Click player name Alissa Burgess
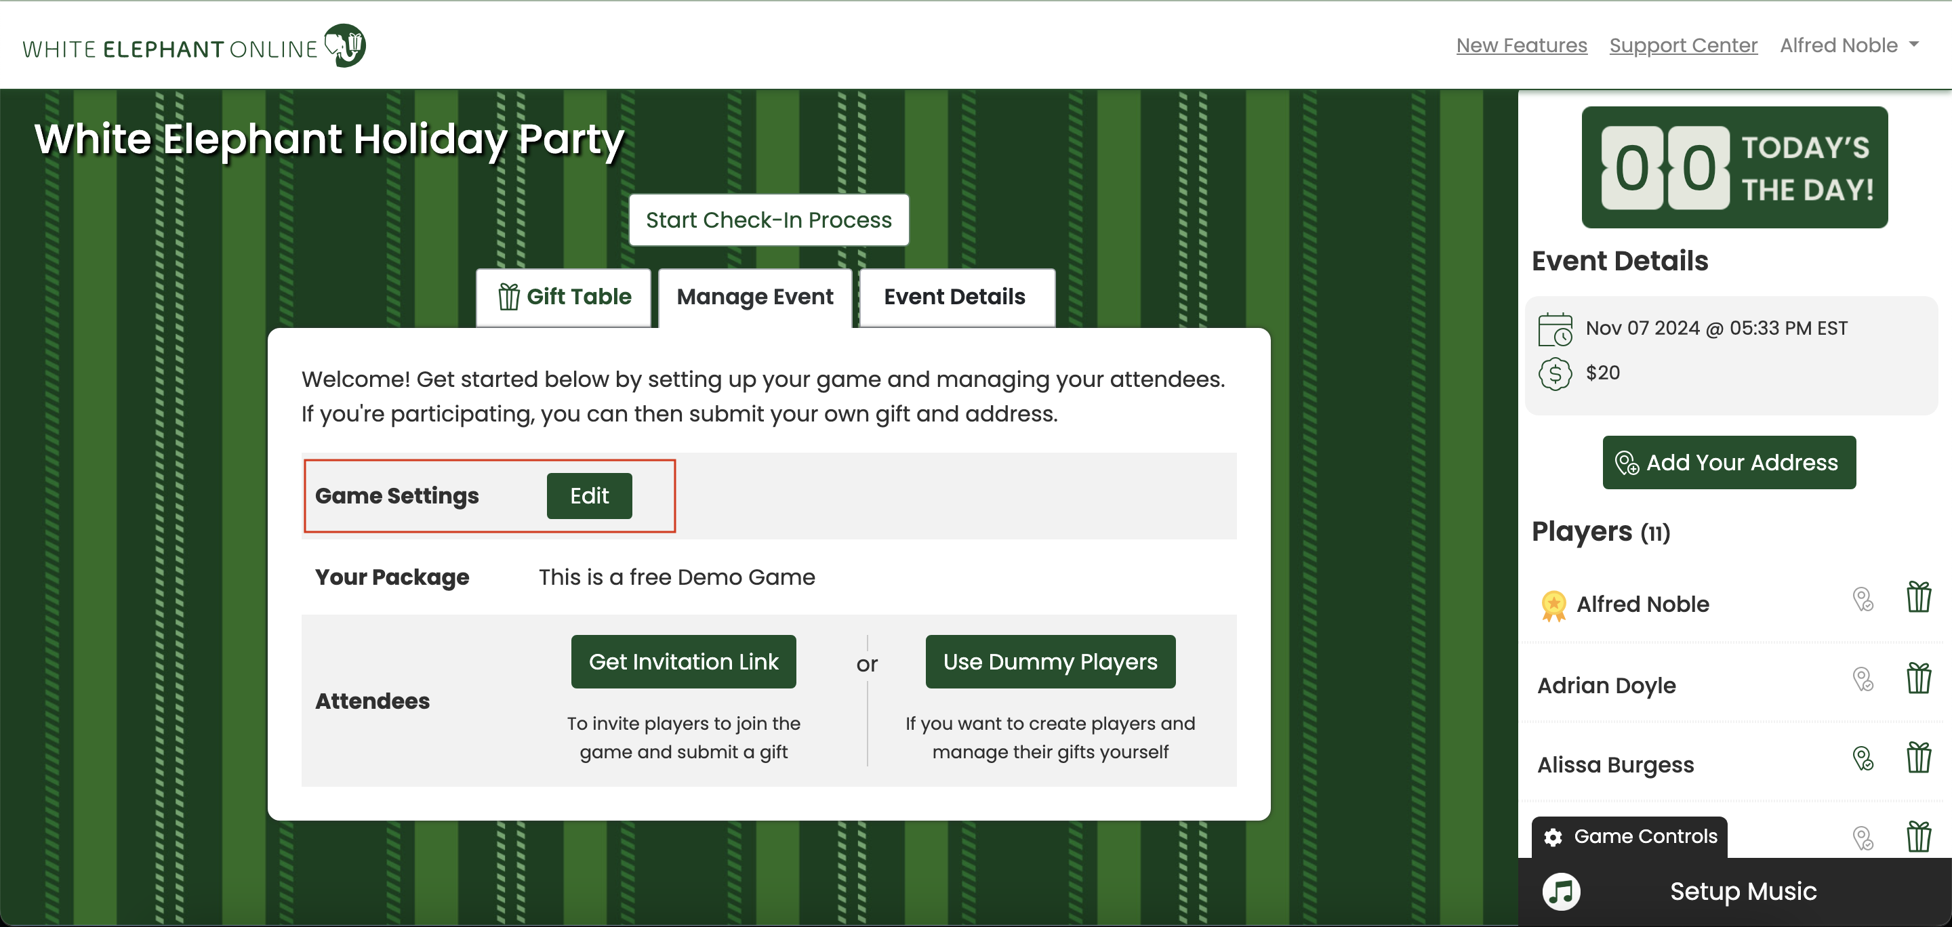The width and height of the screenshot is (1952, 927). 1614,765
